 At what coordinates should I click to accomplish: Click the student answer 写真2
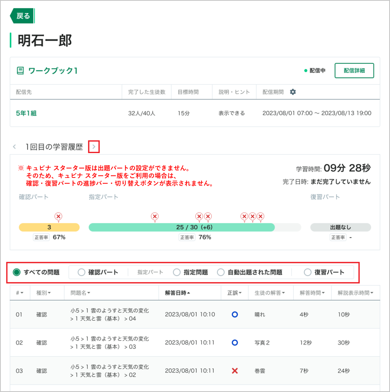pyautogui.click(x=262, y=342)
